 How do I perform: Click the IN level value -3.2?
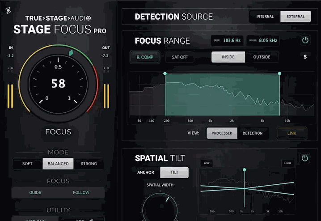point(10,56)
